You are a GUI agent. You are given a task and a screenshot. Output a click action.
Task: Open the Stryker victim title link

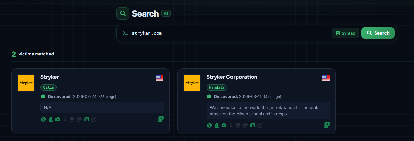tap(50, 77)
